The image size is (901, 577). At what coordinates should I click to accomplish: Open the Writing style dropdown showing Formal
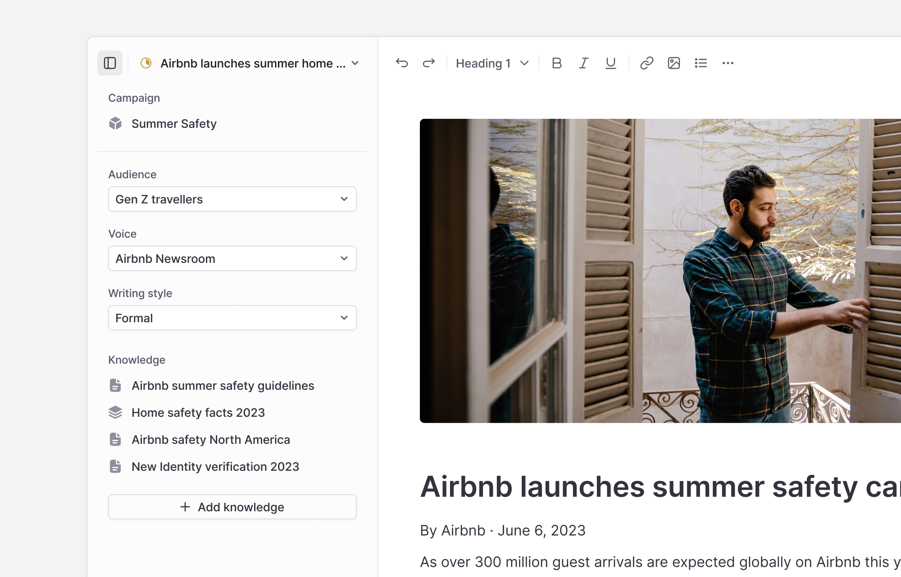232,318
